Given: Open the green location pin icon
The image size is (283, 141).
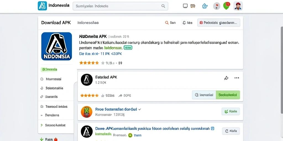Looking at the screenshot, I should (226, 6).
